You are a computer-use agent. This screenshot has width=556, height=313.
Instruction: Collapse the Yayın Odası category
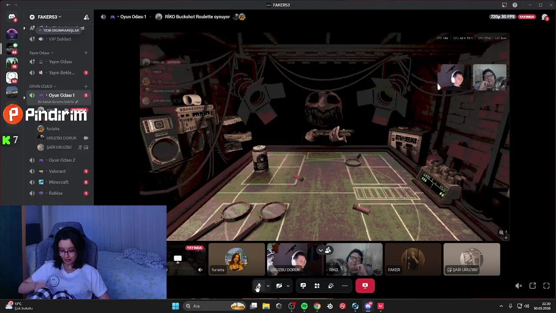[41, 53]
